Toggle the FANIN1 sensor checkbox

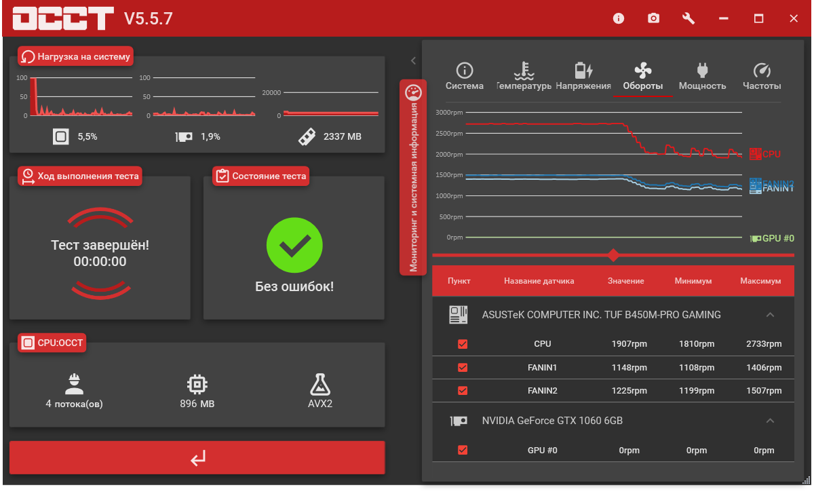(463, 368)
